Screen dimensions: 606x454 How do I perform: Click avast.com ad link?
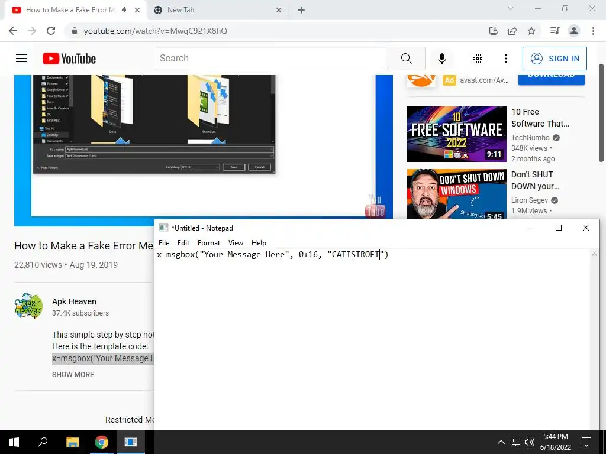pos(484,80)
